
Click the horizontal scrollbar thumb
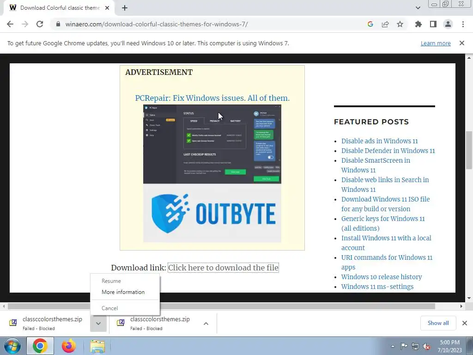point(221,306)
